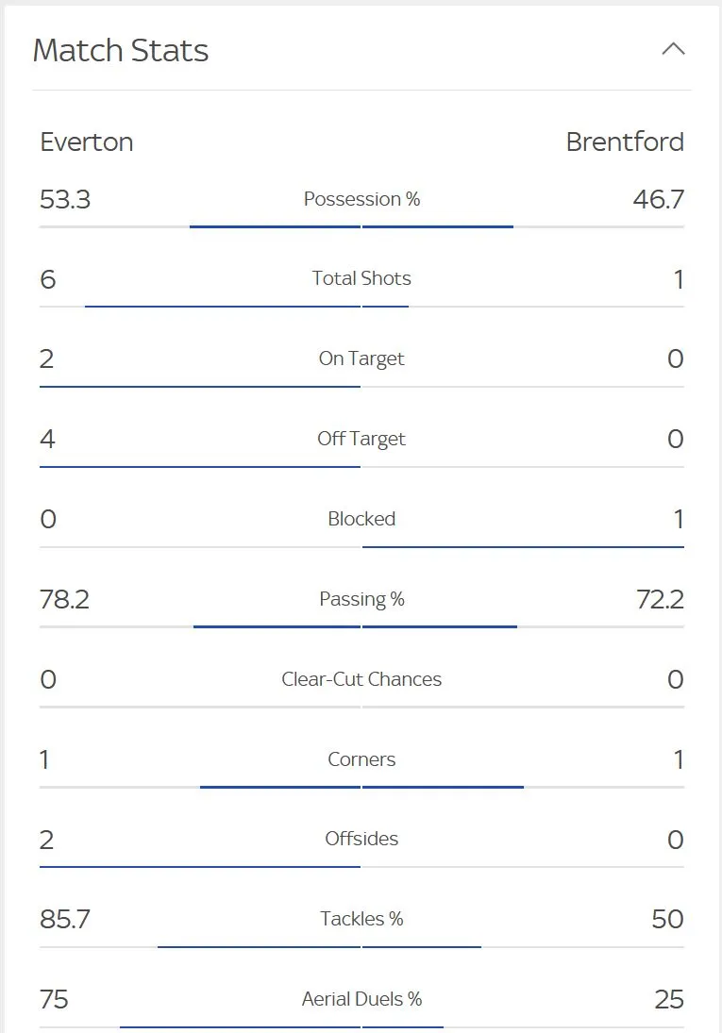722x1033 pixels.
Task: Select the Everton team name
Action: point(87,142)
